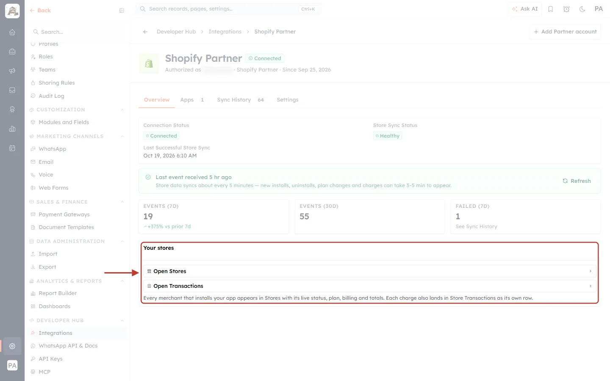Collapse the Sales & Finance section
The height and width of the screenshot is (381, 610).
coord(122,202)
